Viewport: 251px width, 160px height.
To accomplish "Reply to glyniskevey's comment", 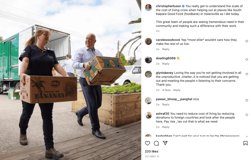I will (177, 90).
